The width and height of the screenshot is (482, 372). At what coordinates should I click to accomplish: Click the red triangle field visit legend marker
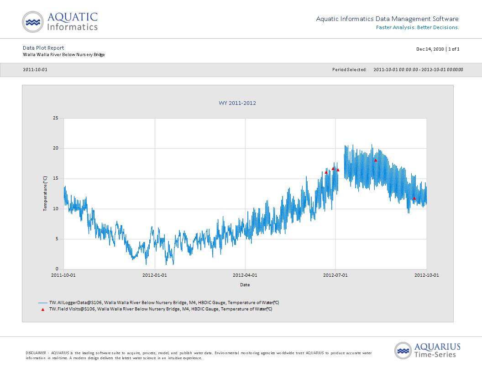coord(43,310)
